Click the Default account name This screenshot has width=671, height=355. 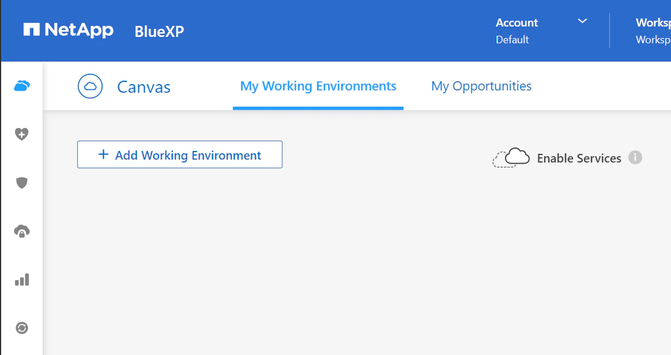pyautogui.click(x=512, y=40)
